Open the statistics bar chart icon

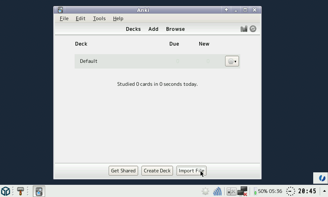244,29
